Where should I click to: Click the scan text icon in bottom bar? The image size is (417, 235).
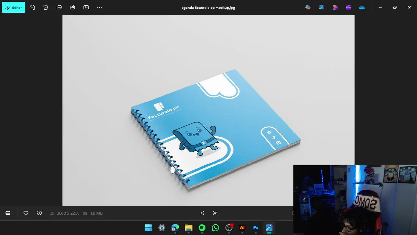[x=215, y=213]
